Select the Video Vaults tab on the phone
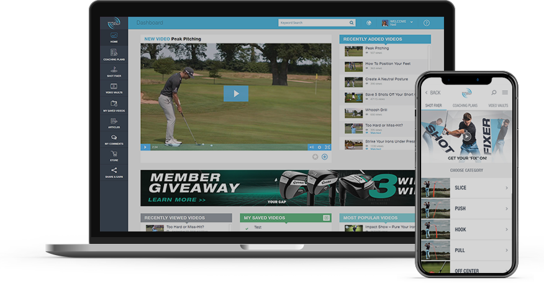 tap(498, 106)
